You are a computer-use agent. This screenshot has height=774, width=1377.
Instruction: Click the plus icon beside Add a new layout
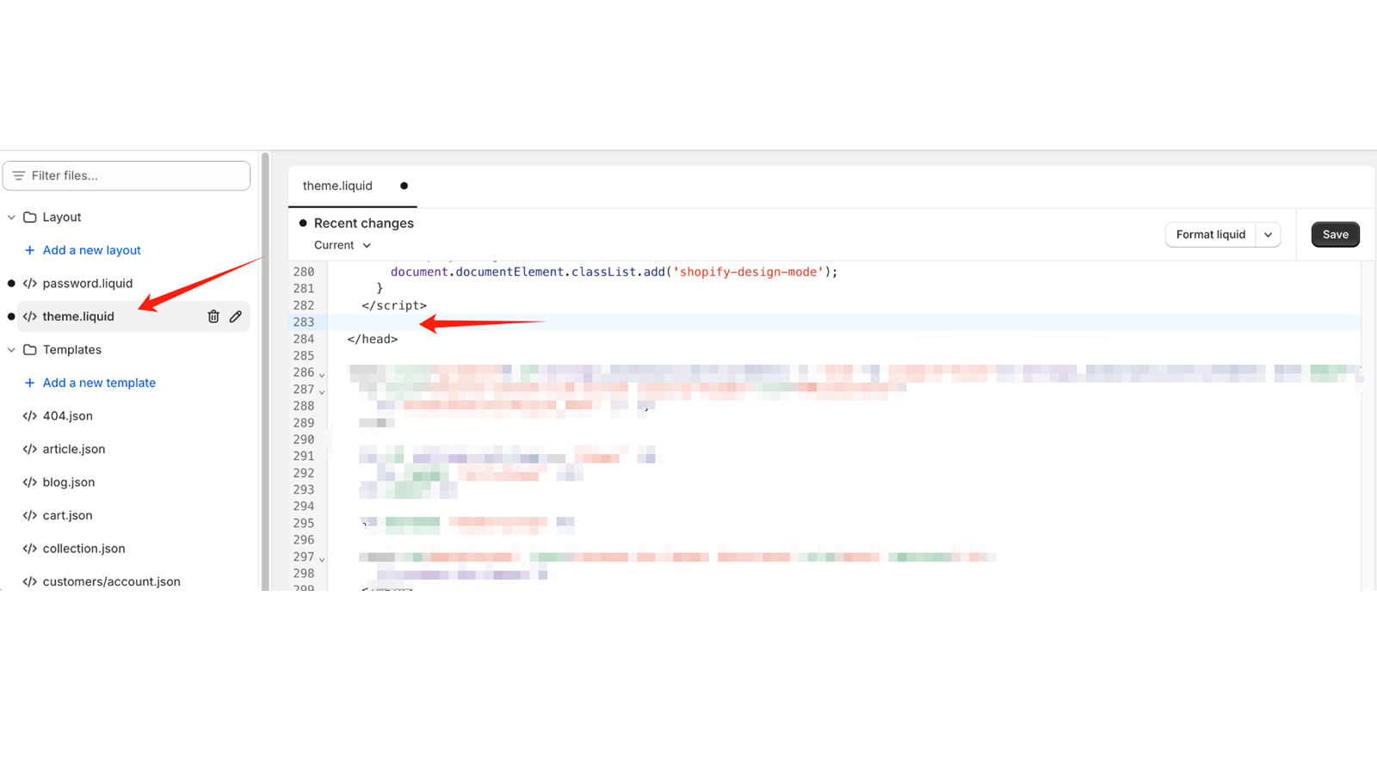(29, 250)
